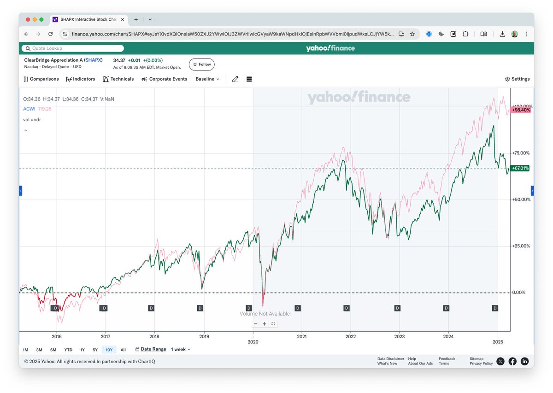
Task: Select the YTD range
Action: tap(68, 350)
